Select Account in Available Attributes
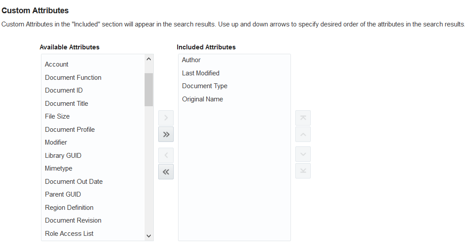 click(93, 64)
